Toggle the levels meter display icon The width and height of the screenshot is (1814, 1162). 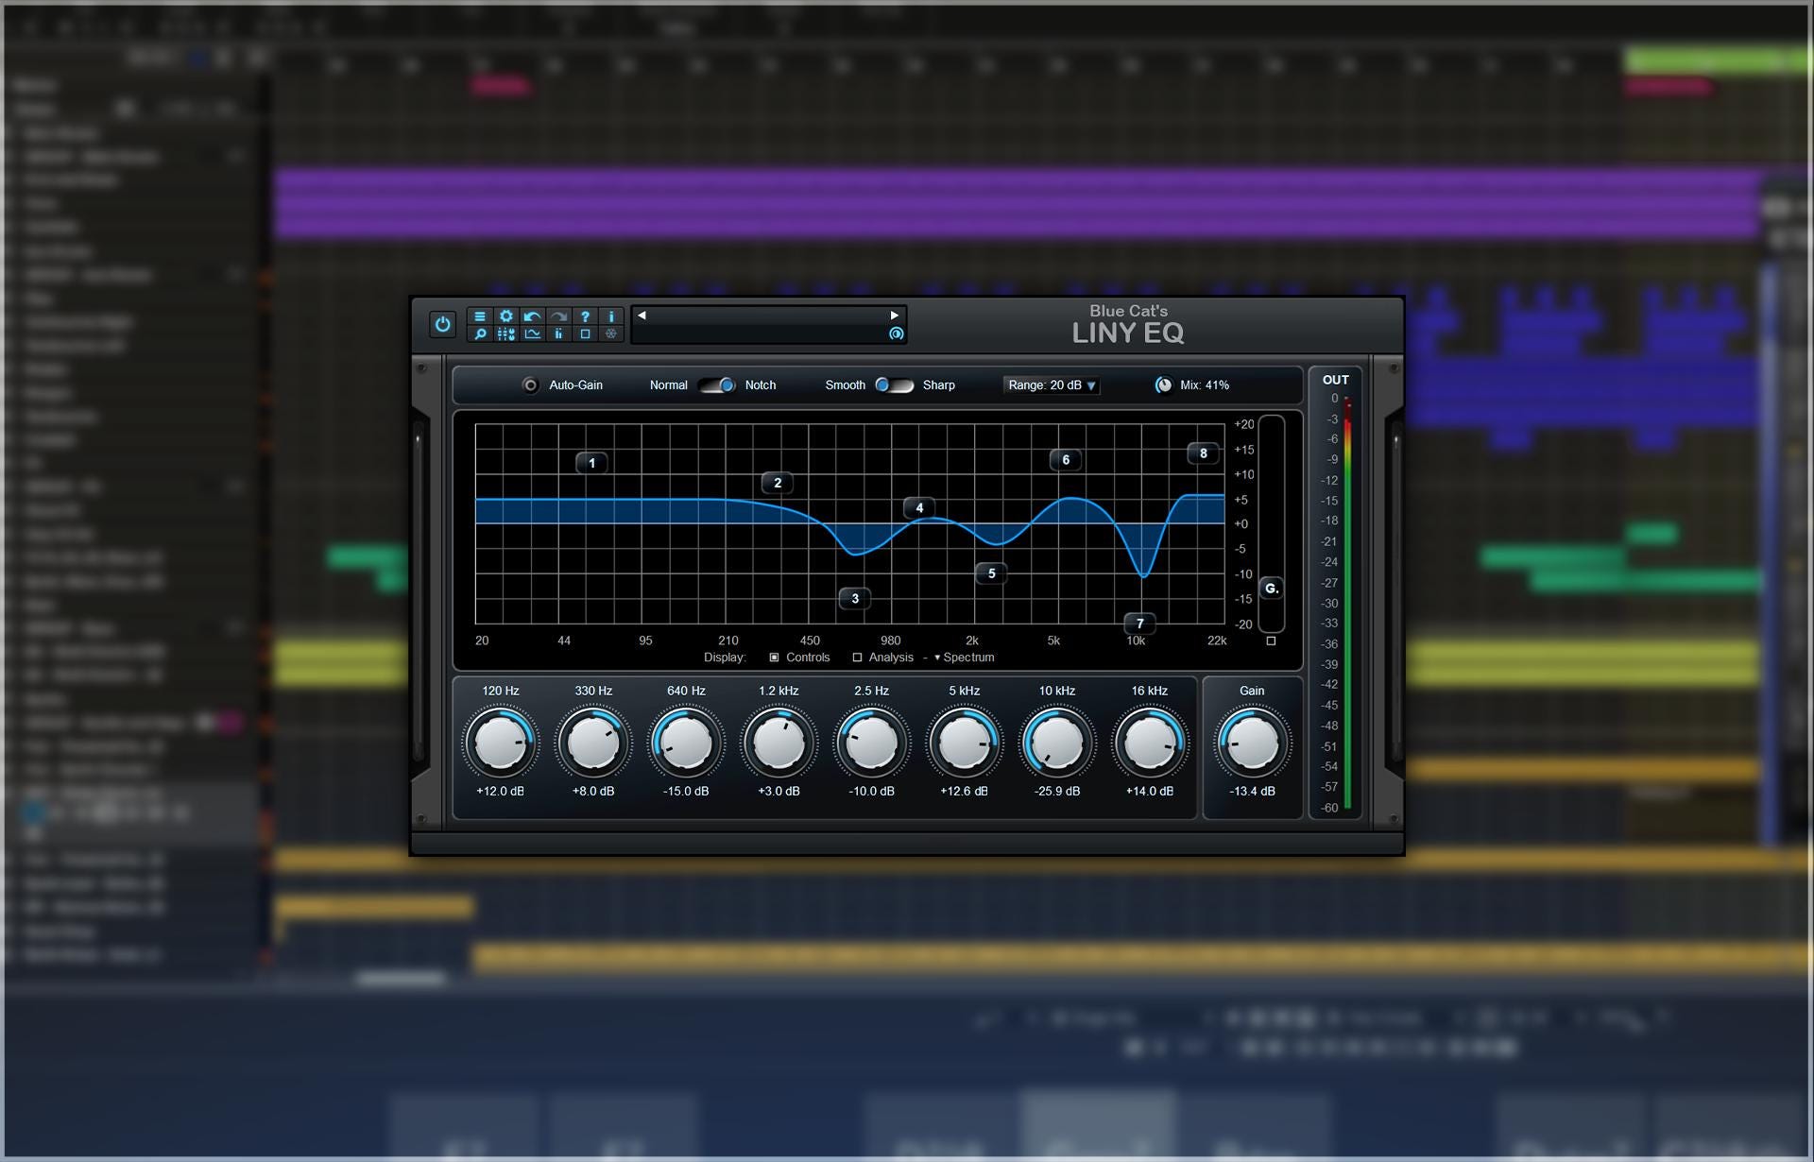click(558, 333)
